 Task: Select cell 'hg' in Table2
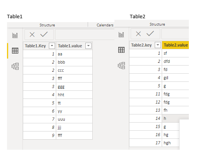(x=171, y=135)
